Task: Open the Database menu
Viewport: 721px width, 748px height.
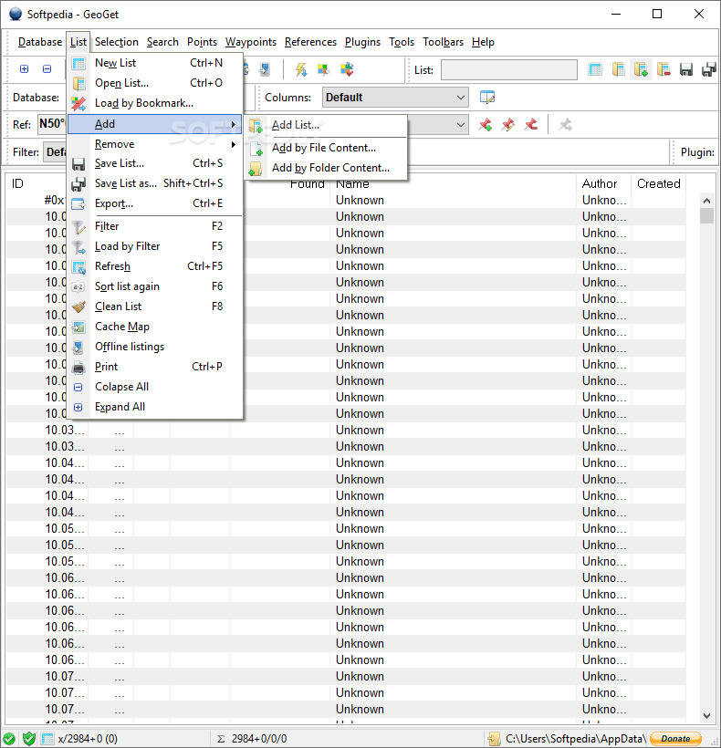Action: pyautogui.click(x=39, y=42)
